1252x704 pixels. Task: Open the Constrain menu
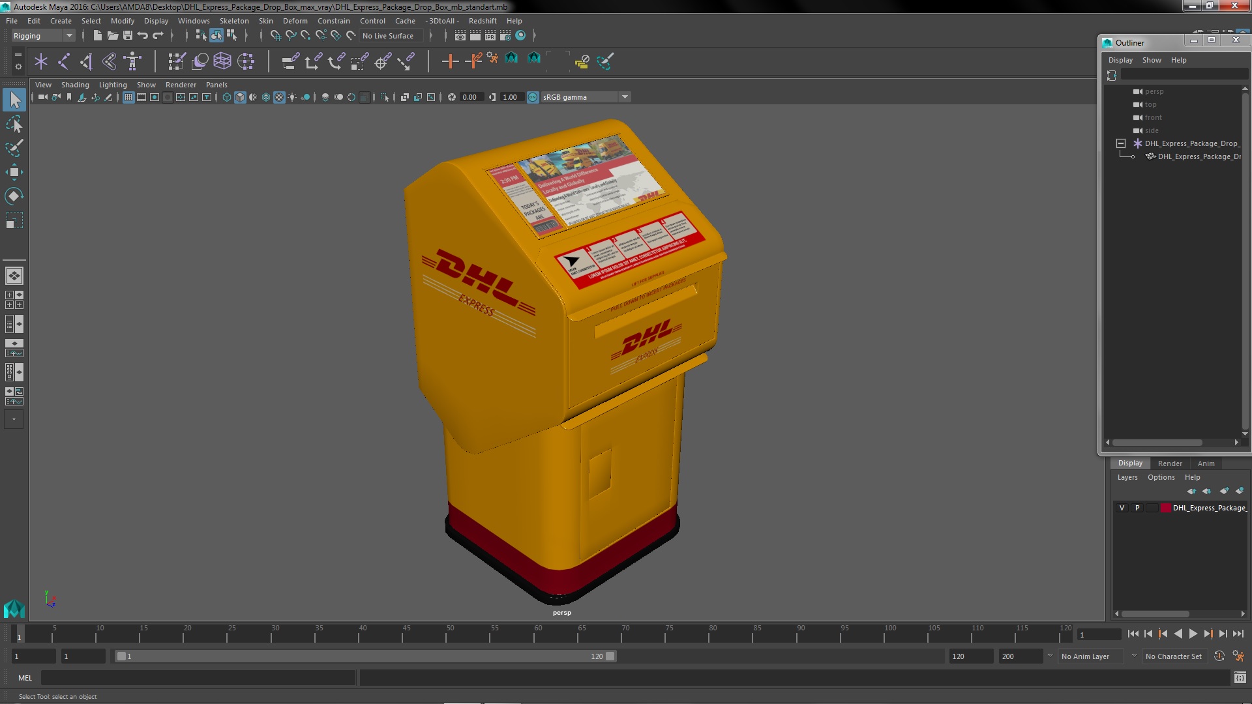(x=333, y=21)
